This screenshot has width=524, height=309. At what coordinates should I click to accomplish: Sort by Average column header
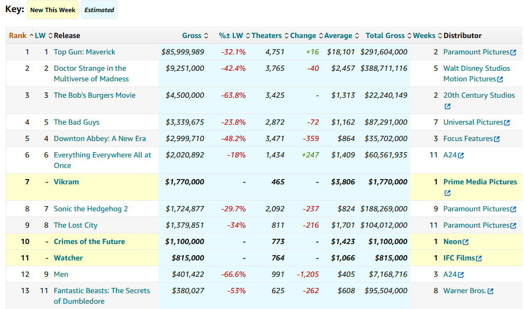[x=341, y=36]
